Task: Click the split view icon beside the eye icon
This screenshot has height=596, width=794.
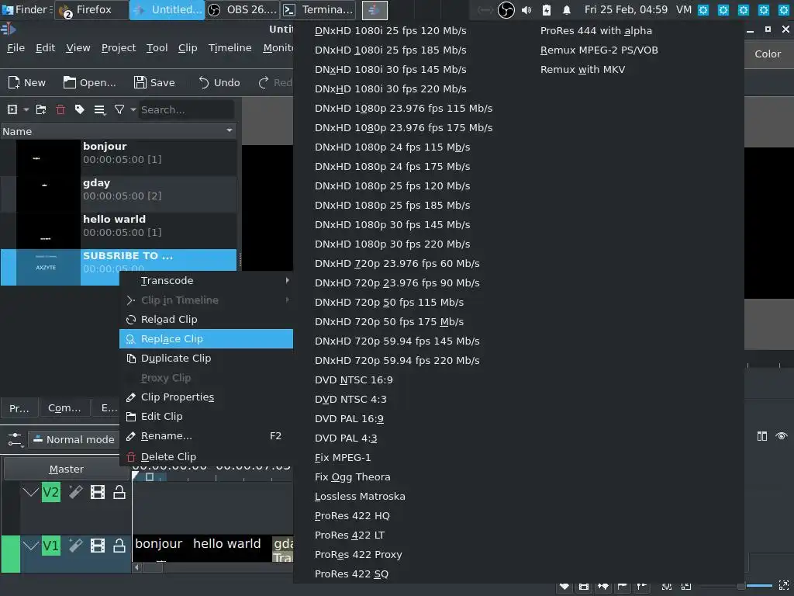Action: 762,436
